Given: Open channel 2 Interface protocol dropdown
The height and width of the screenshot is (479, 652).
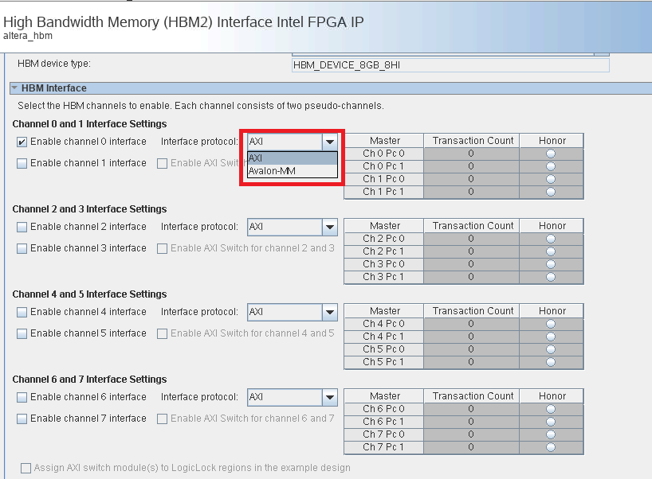Looking at the screenshot, I should (329, 227).
